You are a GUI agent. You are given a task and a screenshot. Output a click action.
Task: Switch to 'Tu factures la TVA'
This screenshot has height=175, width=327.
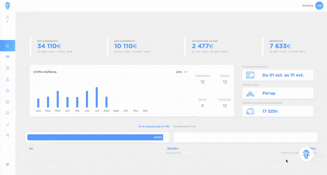pos(184,127)
